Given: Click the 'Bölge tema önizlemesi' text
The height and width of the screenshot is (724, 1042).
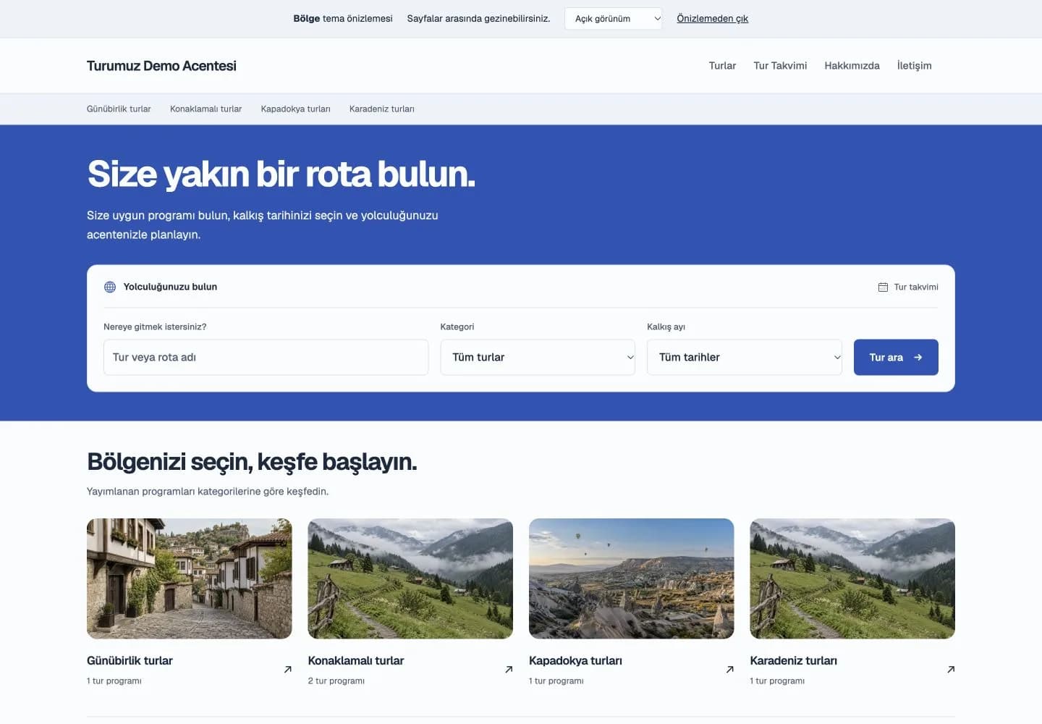Looking at the screenshot, I should [343, 19].
